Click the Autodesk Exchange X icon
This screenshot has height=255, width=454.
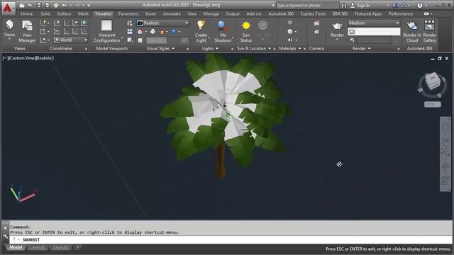395,5
